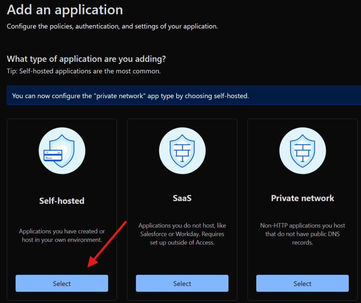This screenshot has height=303, width=361.
Task: Click the Self-hosted shield server icon
Action: pyautogui.click(x=62, y=151)
